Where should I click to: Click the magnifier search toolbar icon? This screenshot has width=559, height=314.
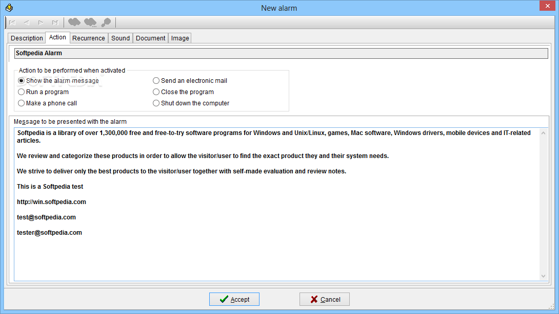(x=106, y=23)
